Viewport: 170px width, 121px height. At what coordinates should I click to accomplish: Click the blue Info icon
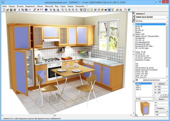coord(46,10)
